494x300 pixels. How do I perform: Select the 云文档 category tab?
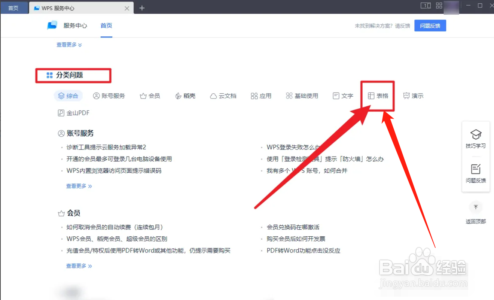point(223,96)
